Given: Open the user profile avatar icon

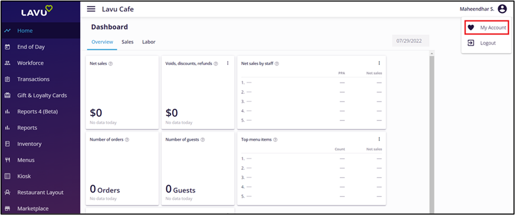Looking at the screenshot, I should tap(502, 9).
